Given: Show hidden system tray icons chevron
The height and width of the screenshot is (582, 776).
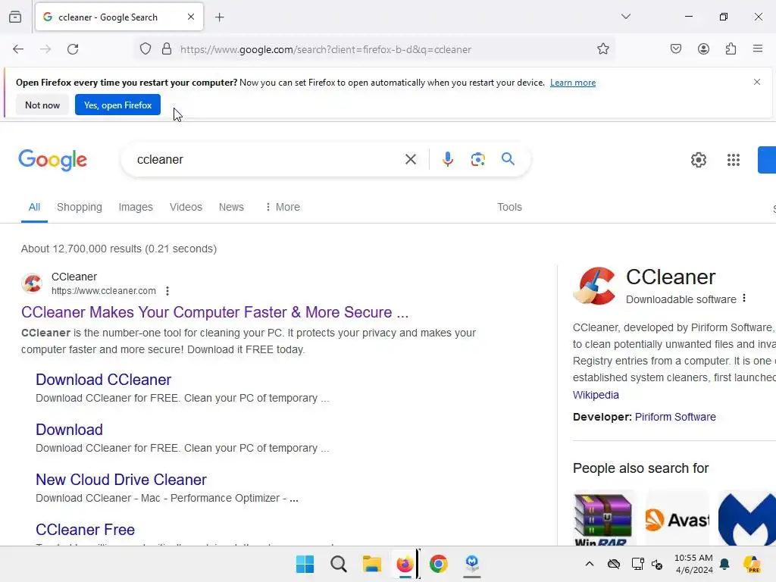Looking at the screenshot, I should pyautogui.click(x=590, y=564).
